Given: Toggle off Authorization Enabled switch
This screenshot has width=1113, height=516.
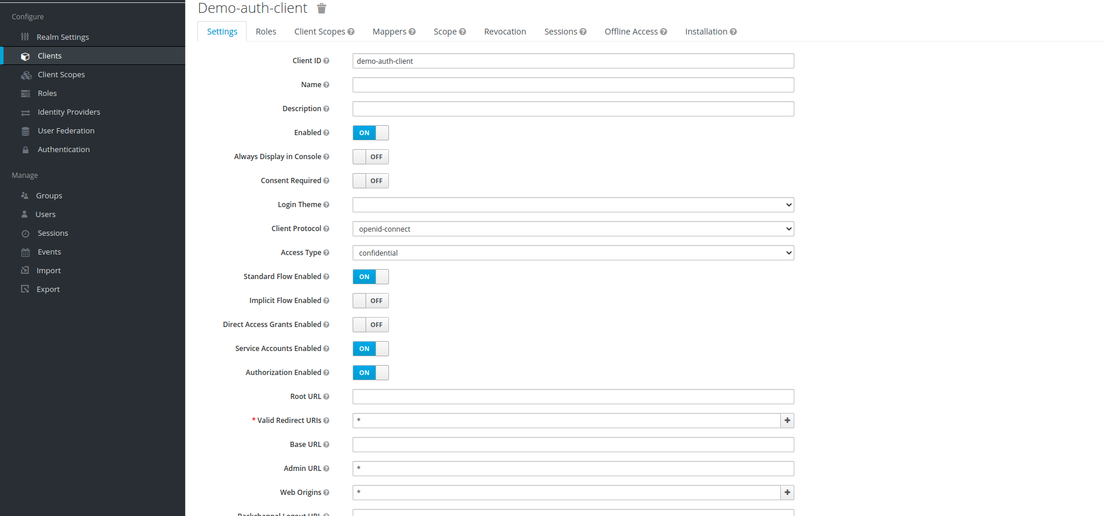Looking at the screenshot, I should (x=370, y=373).
